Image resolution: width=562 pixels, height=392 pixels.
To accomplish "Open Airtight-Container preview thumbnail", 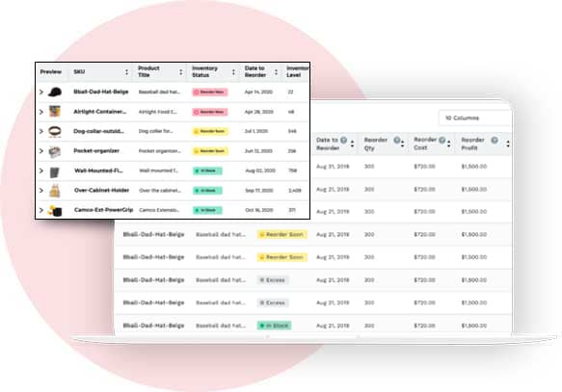I will pos(55,112).
